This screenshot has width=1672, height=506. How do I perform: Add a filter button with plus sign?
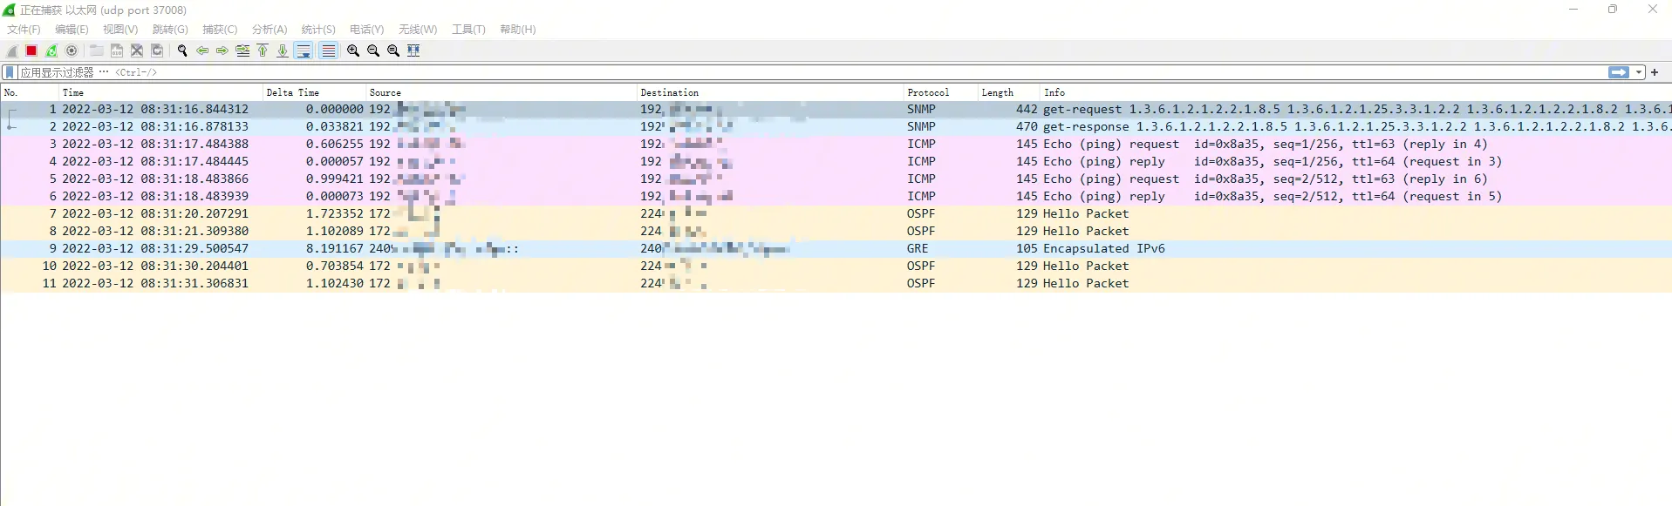coord(1655,72)
